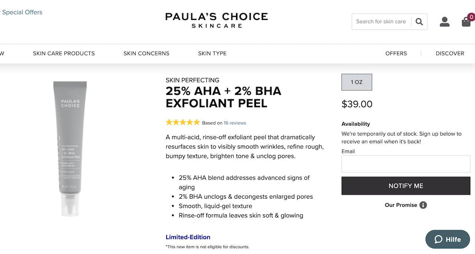Screen dimensions: 475x254
Task: Open the Skin Care Products menu
Action: pos(64,53)
